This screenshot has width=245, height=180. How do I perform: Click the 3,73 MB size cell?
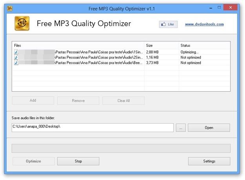pyautogui.click(x=152, y=63)
